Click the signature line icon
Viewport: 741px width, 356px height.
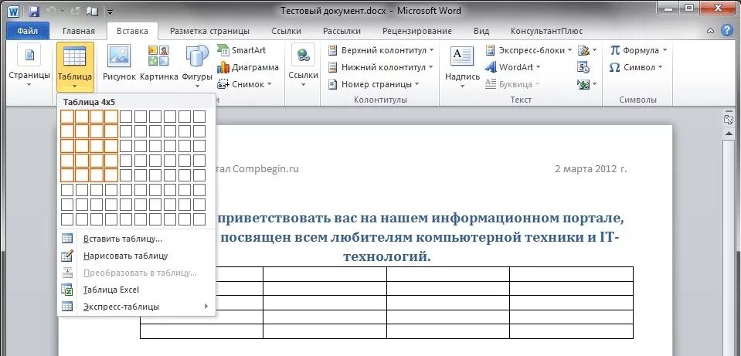[x=587, y=50]
